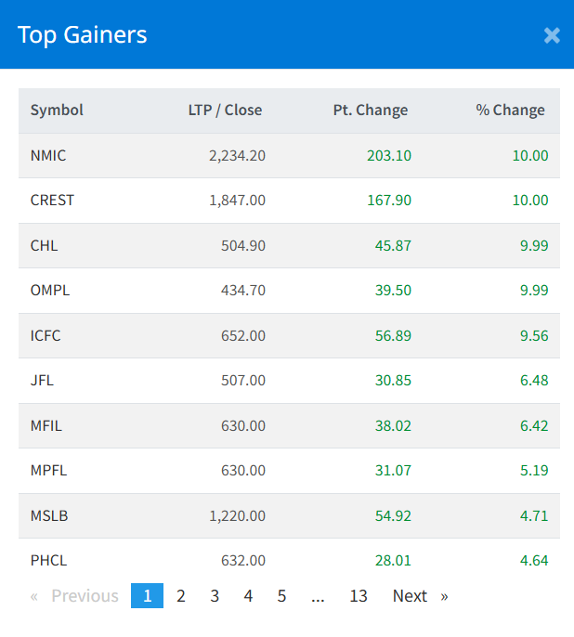Choose the ICFC symbol row
Screen dimensions: 574x637
point(46,335)
